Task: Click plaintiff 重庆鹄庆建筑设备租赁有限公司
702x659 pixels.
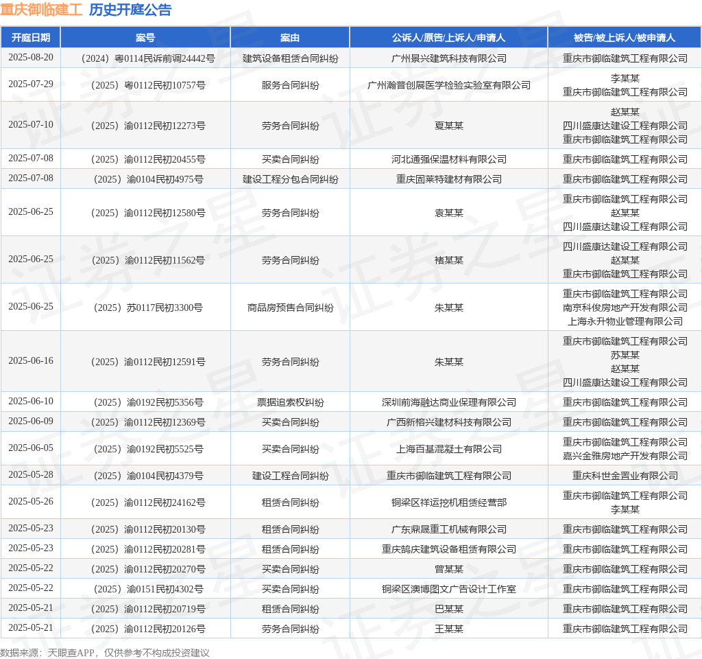Action: tap(448, 549)
